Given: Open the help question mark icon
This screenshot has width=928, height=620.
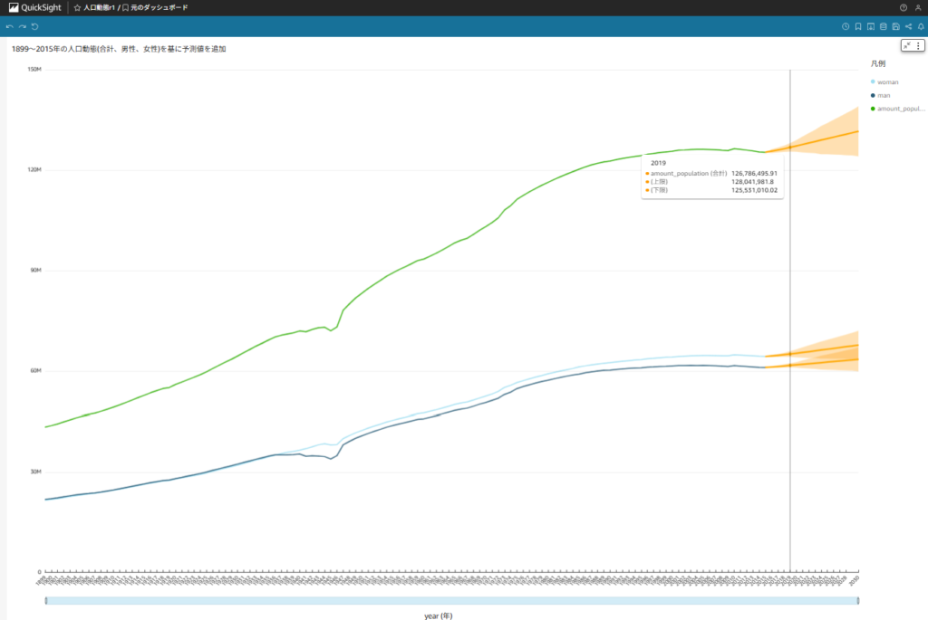Looking at the screenshot, I should (904, 7).
